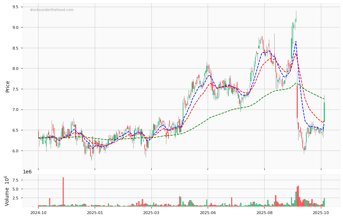Select the 2025-08 date tick label
The width and height of the screenshot is (343, 218).
pyautogui.click(x=264, y=213)
